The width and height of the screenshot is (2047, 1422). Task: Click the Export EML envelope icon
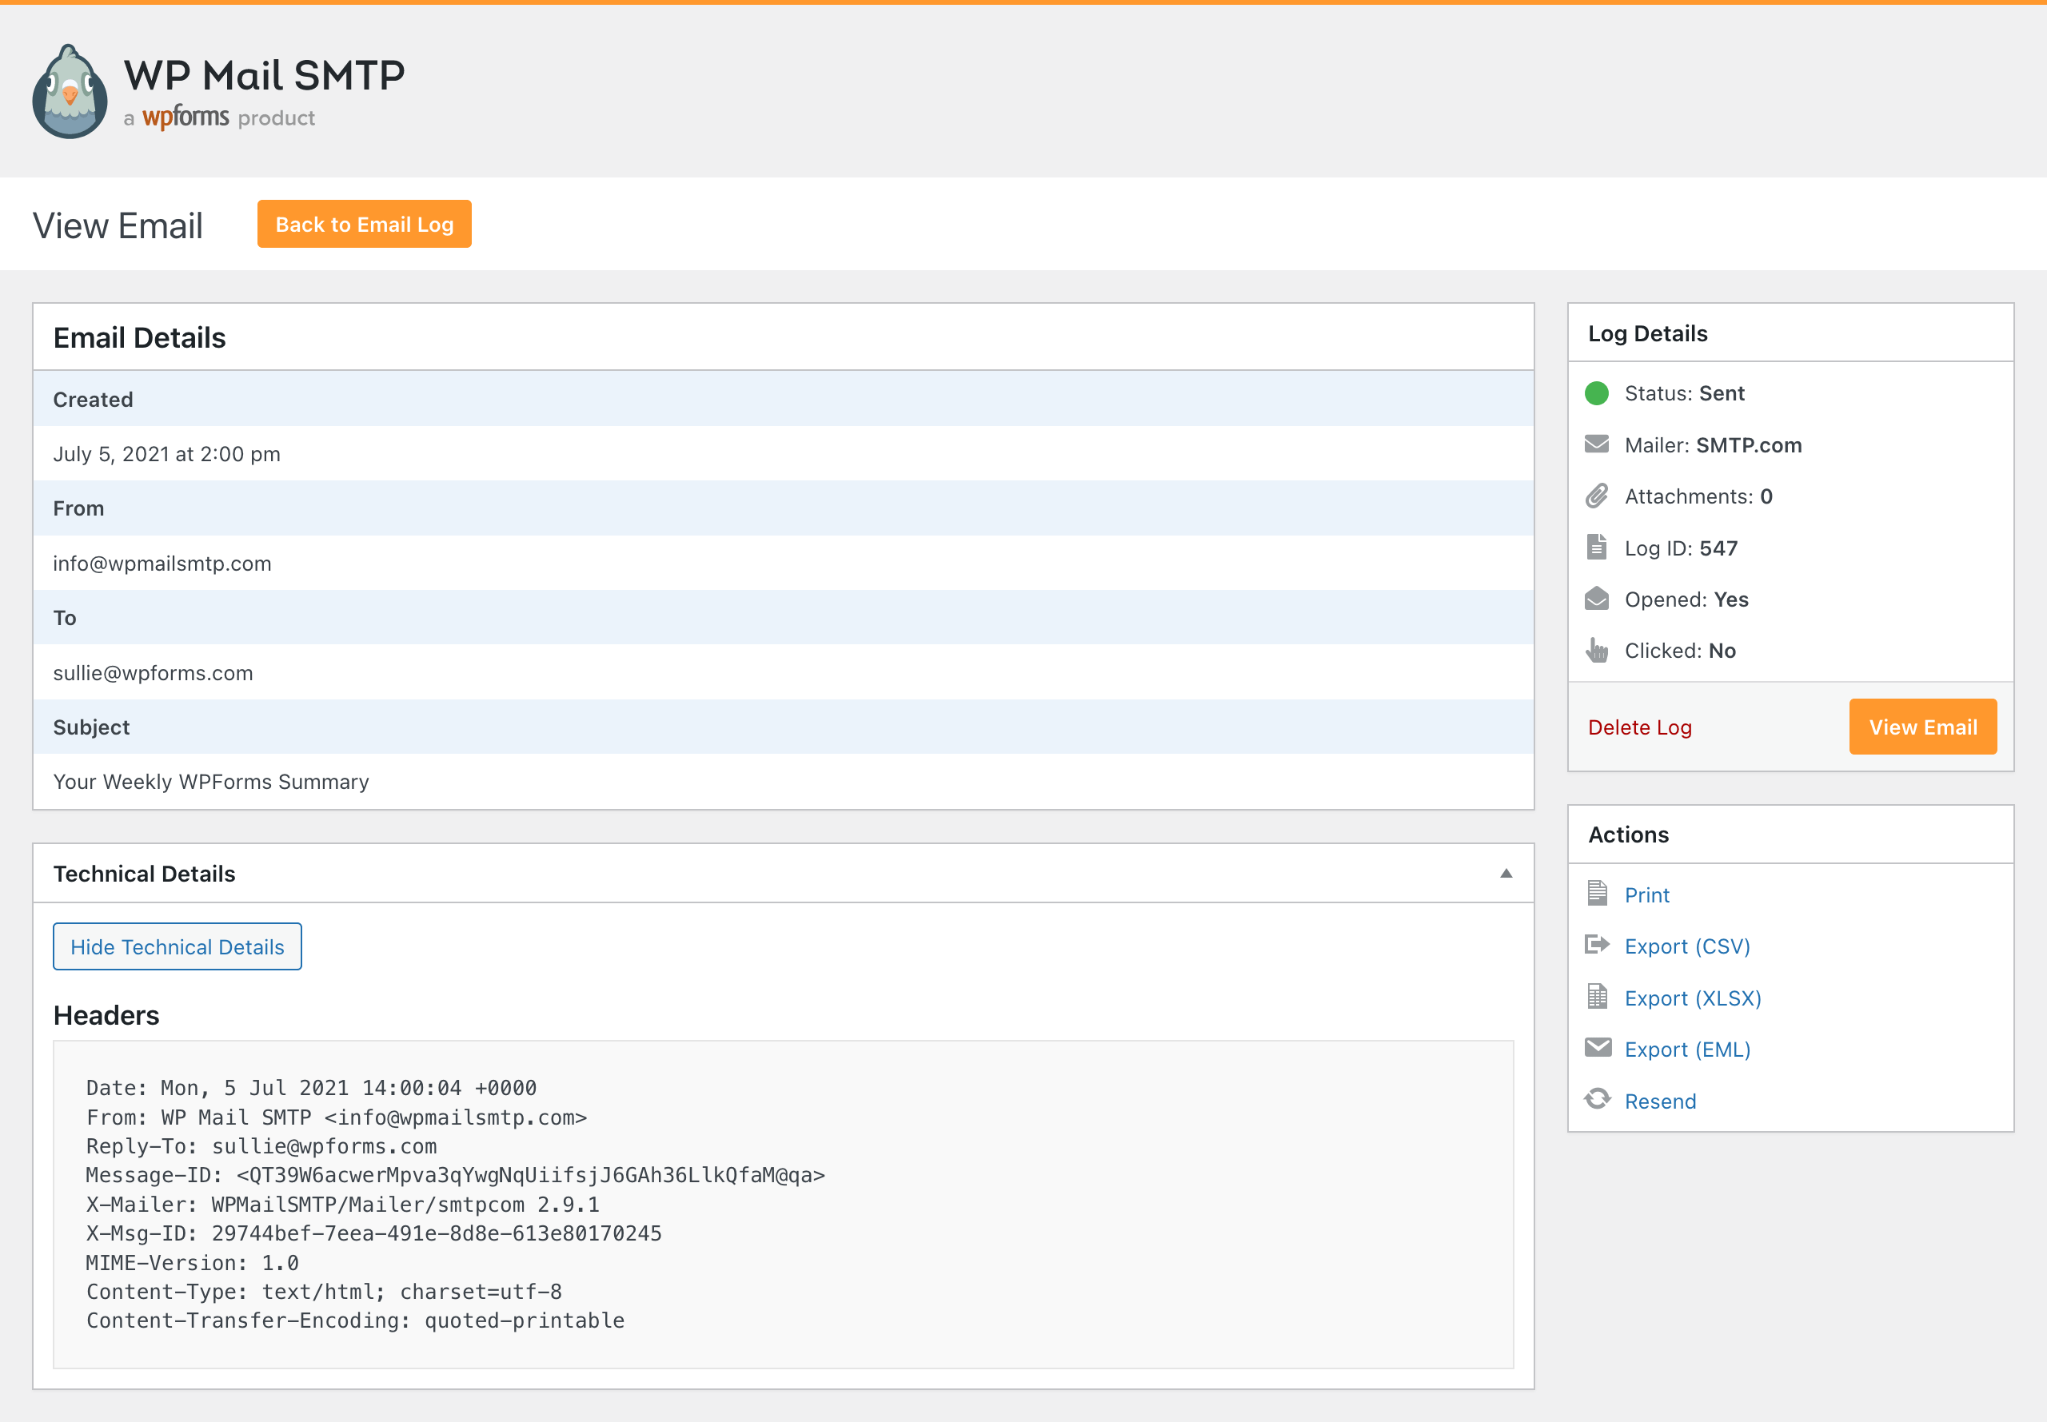pyautogui.click(x=1597, y=1048)
